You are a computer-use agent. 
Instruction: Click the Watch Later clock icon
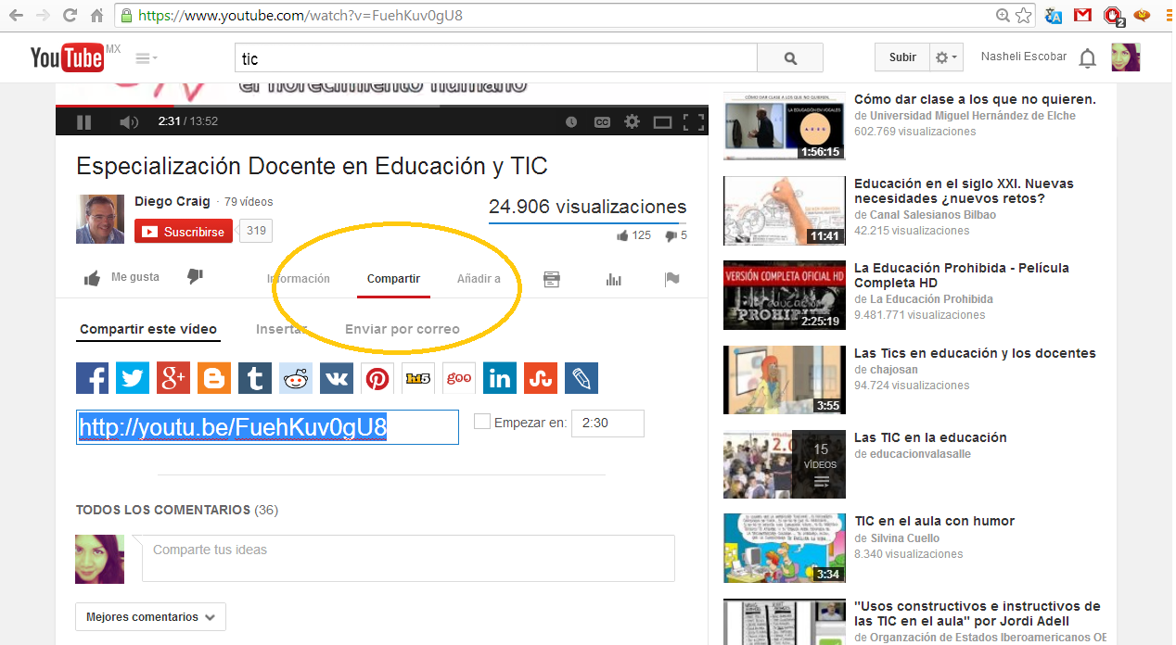[x=571, y=121]
